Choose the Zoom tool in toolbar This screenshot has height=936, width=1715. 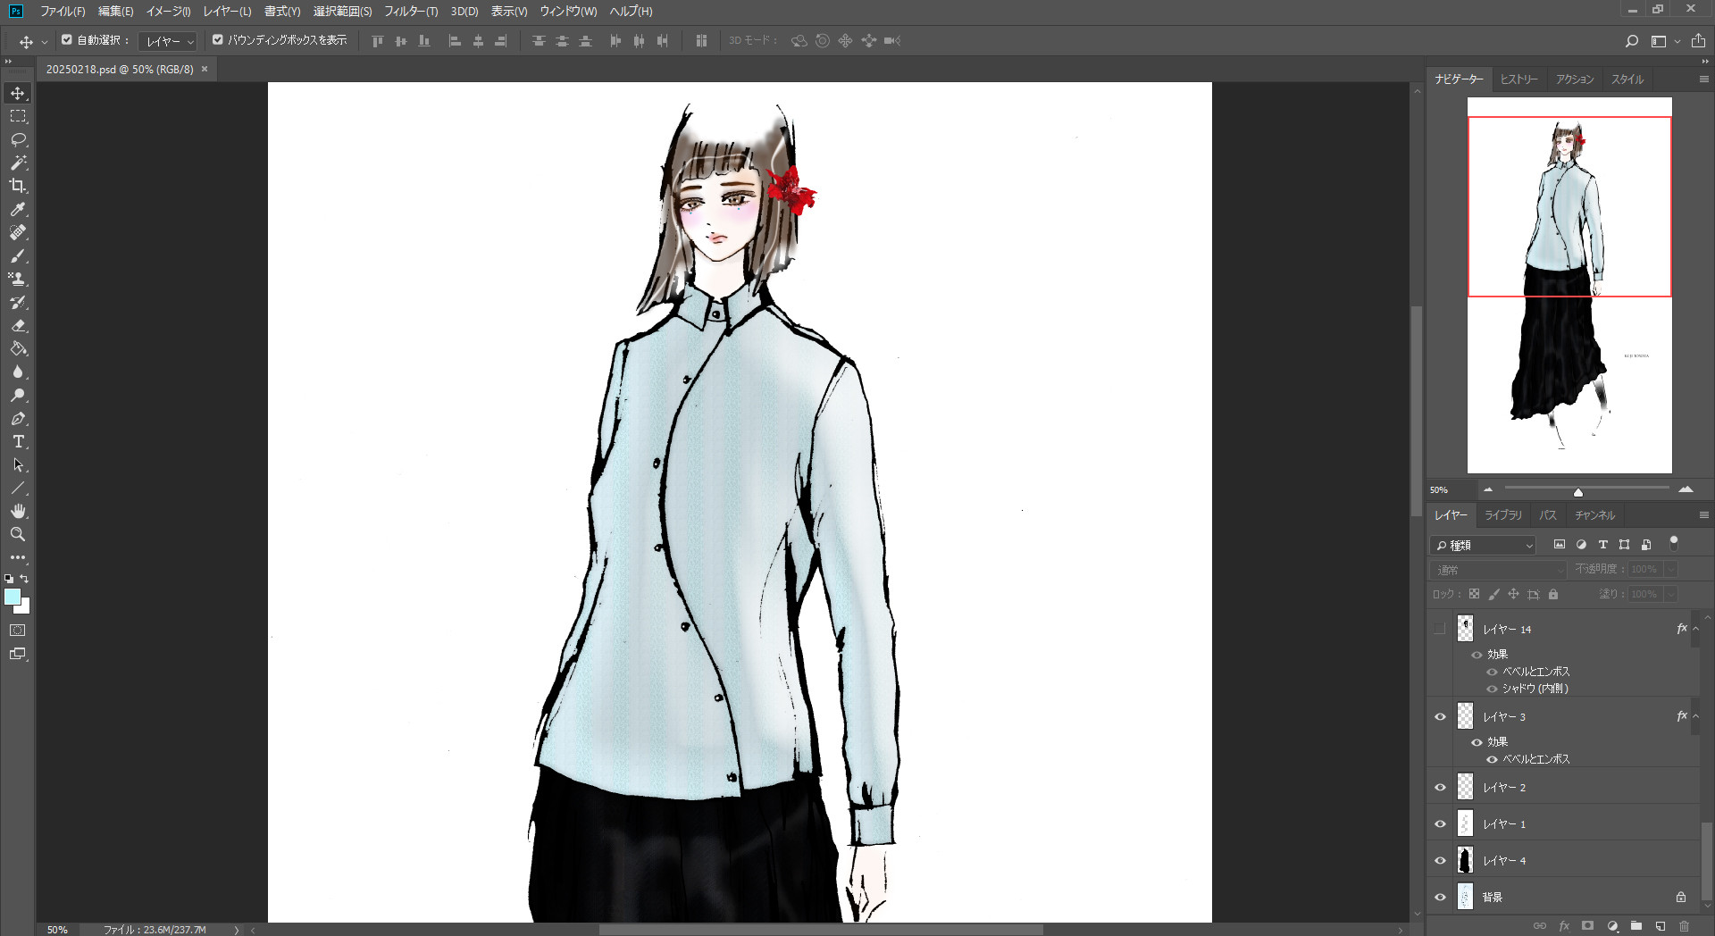(18, 534)
